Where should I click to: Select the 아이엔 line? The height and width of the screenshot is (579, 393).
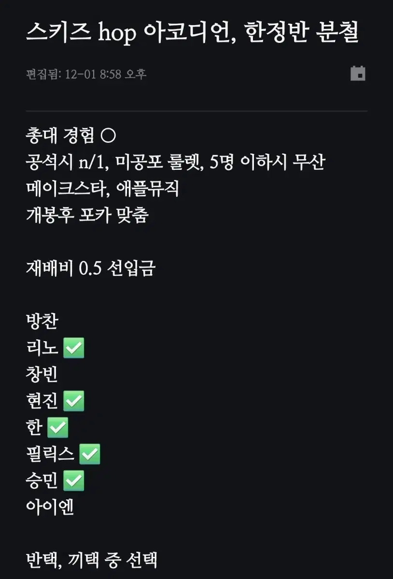tap(50, 507)
